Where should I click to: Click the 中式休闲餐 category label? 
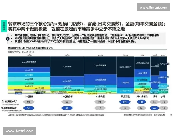pyautogui.click(x=67, y=97)
